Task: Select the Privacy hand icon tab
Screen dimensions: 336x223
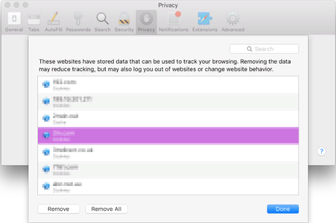Action: click(x=146, y=22)
